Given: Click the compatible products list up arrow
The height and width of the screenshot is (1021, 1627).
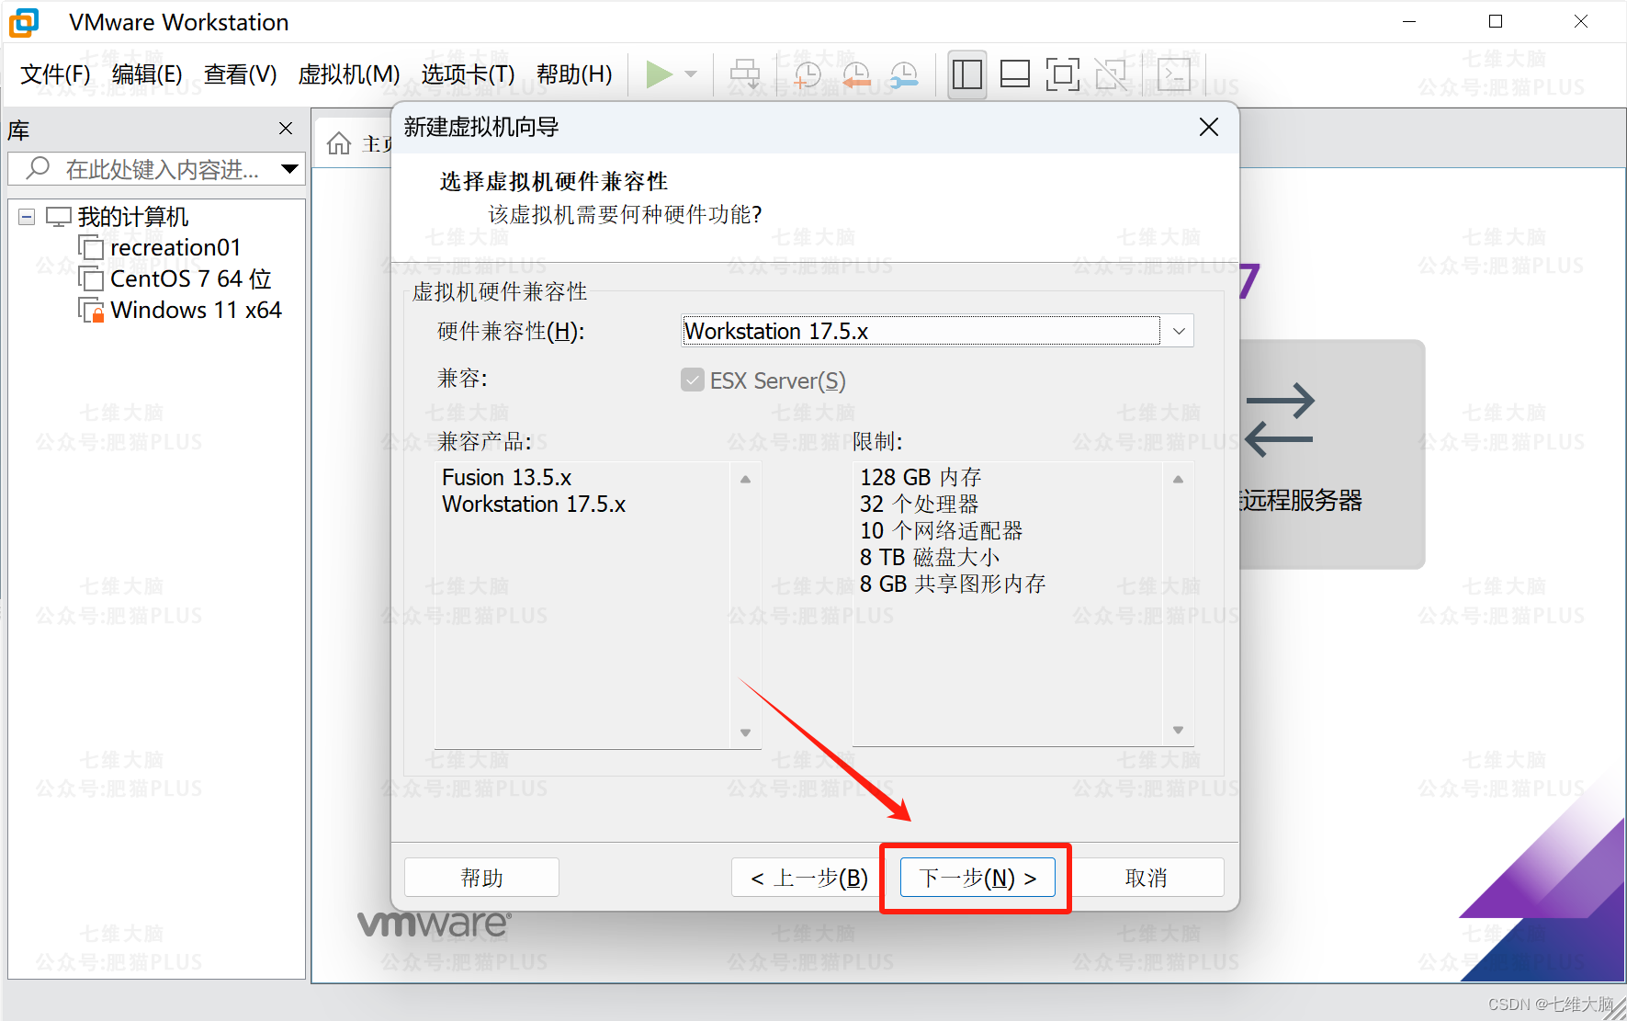Looking at the screenshot, I should [x=745, y=479].
